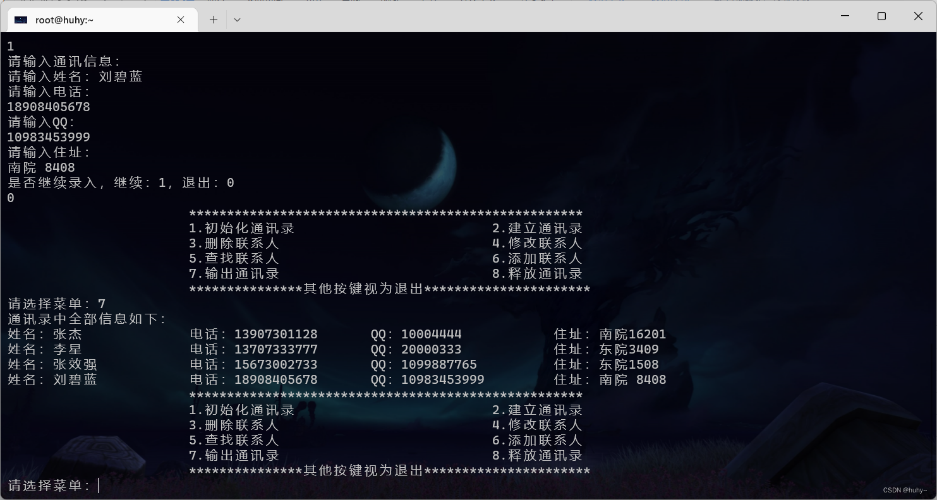This screenshot has width=937, height=500.
Task: Click the prompt 是否继续录入
Action: 121,182
